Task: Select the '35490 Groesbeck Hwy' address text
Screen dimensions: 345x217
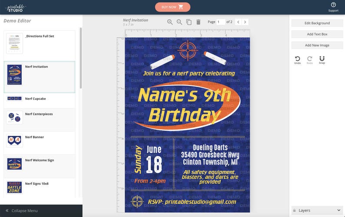Action: [210, 155]
